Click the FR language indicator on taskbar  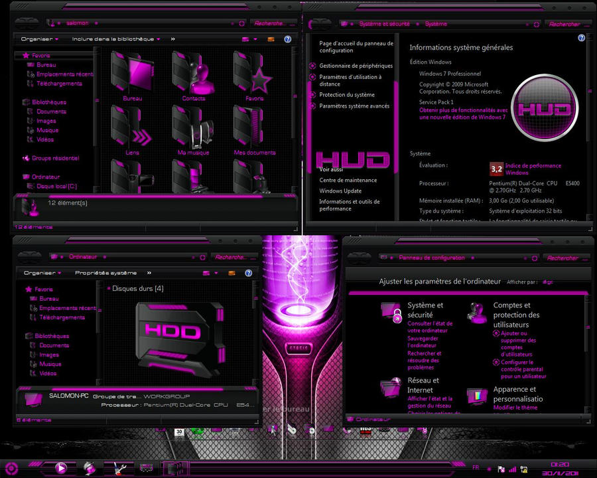point(476,467)
